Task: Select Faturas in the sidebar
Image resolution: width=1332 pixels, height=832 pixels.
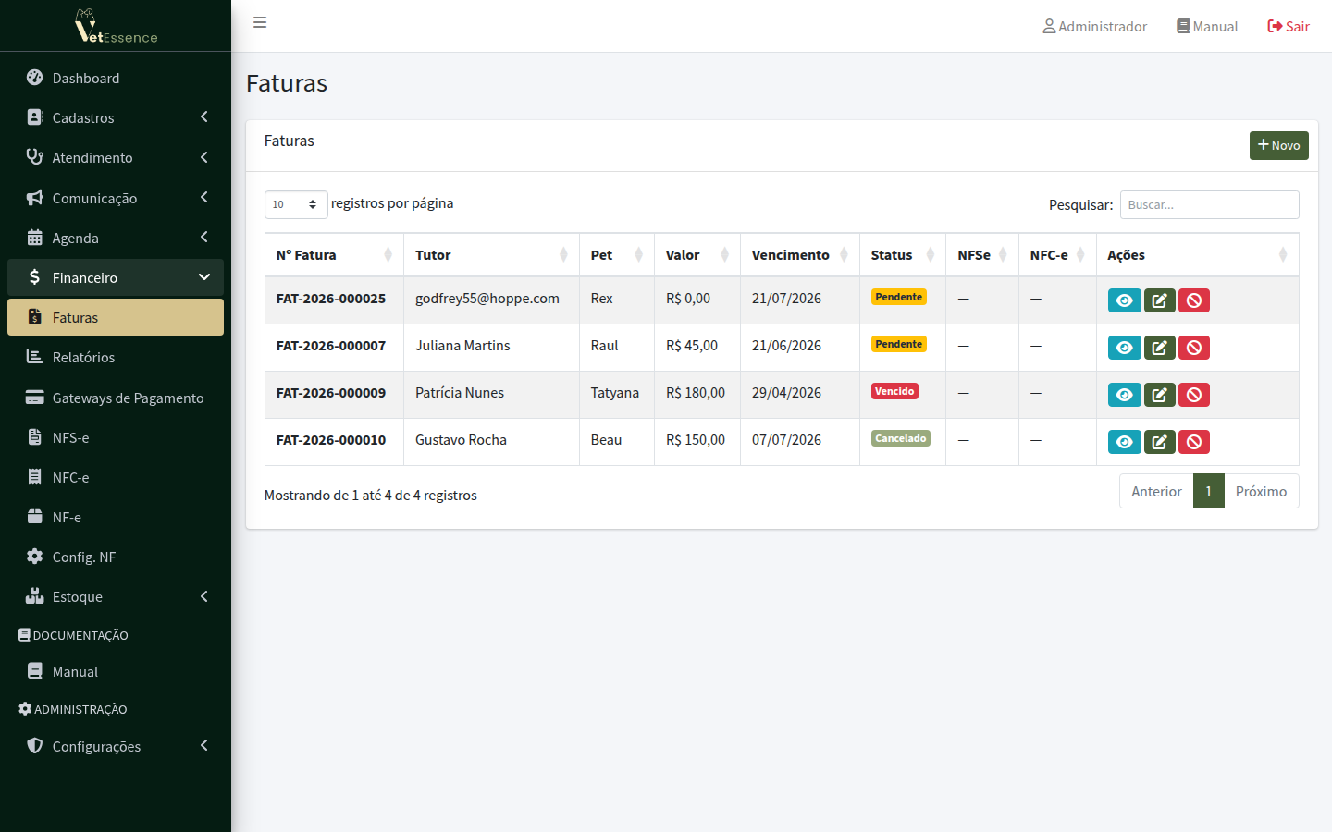Action: point(116,317)
